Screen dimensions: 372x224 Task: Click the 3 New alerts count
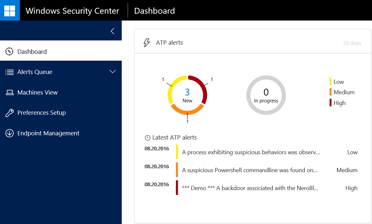point(187,92)
